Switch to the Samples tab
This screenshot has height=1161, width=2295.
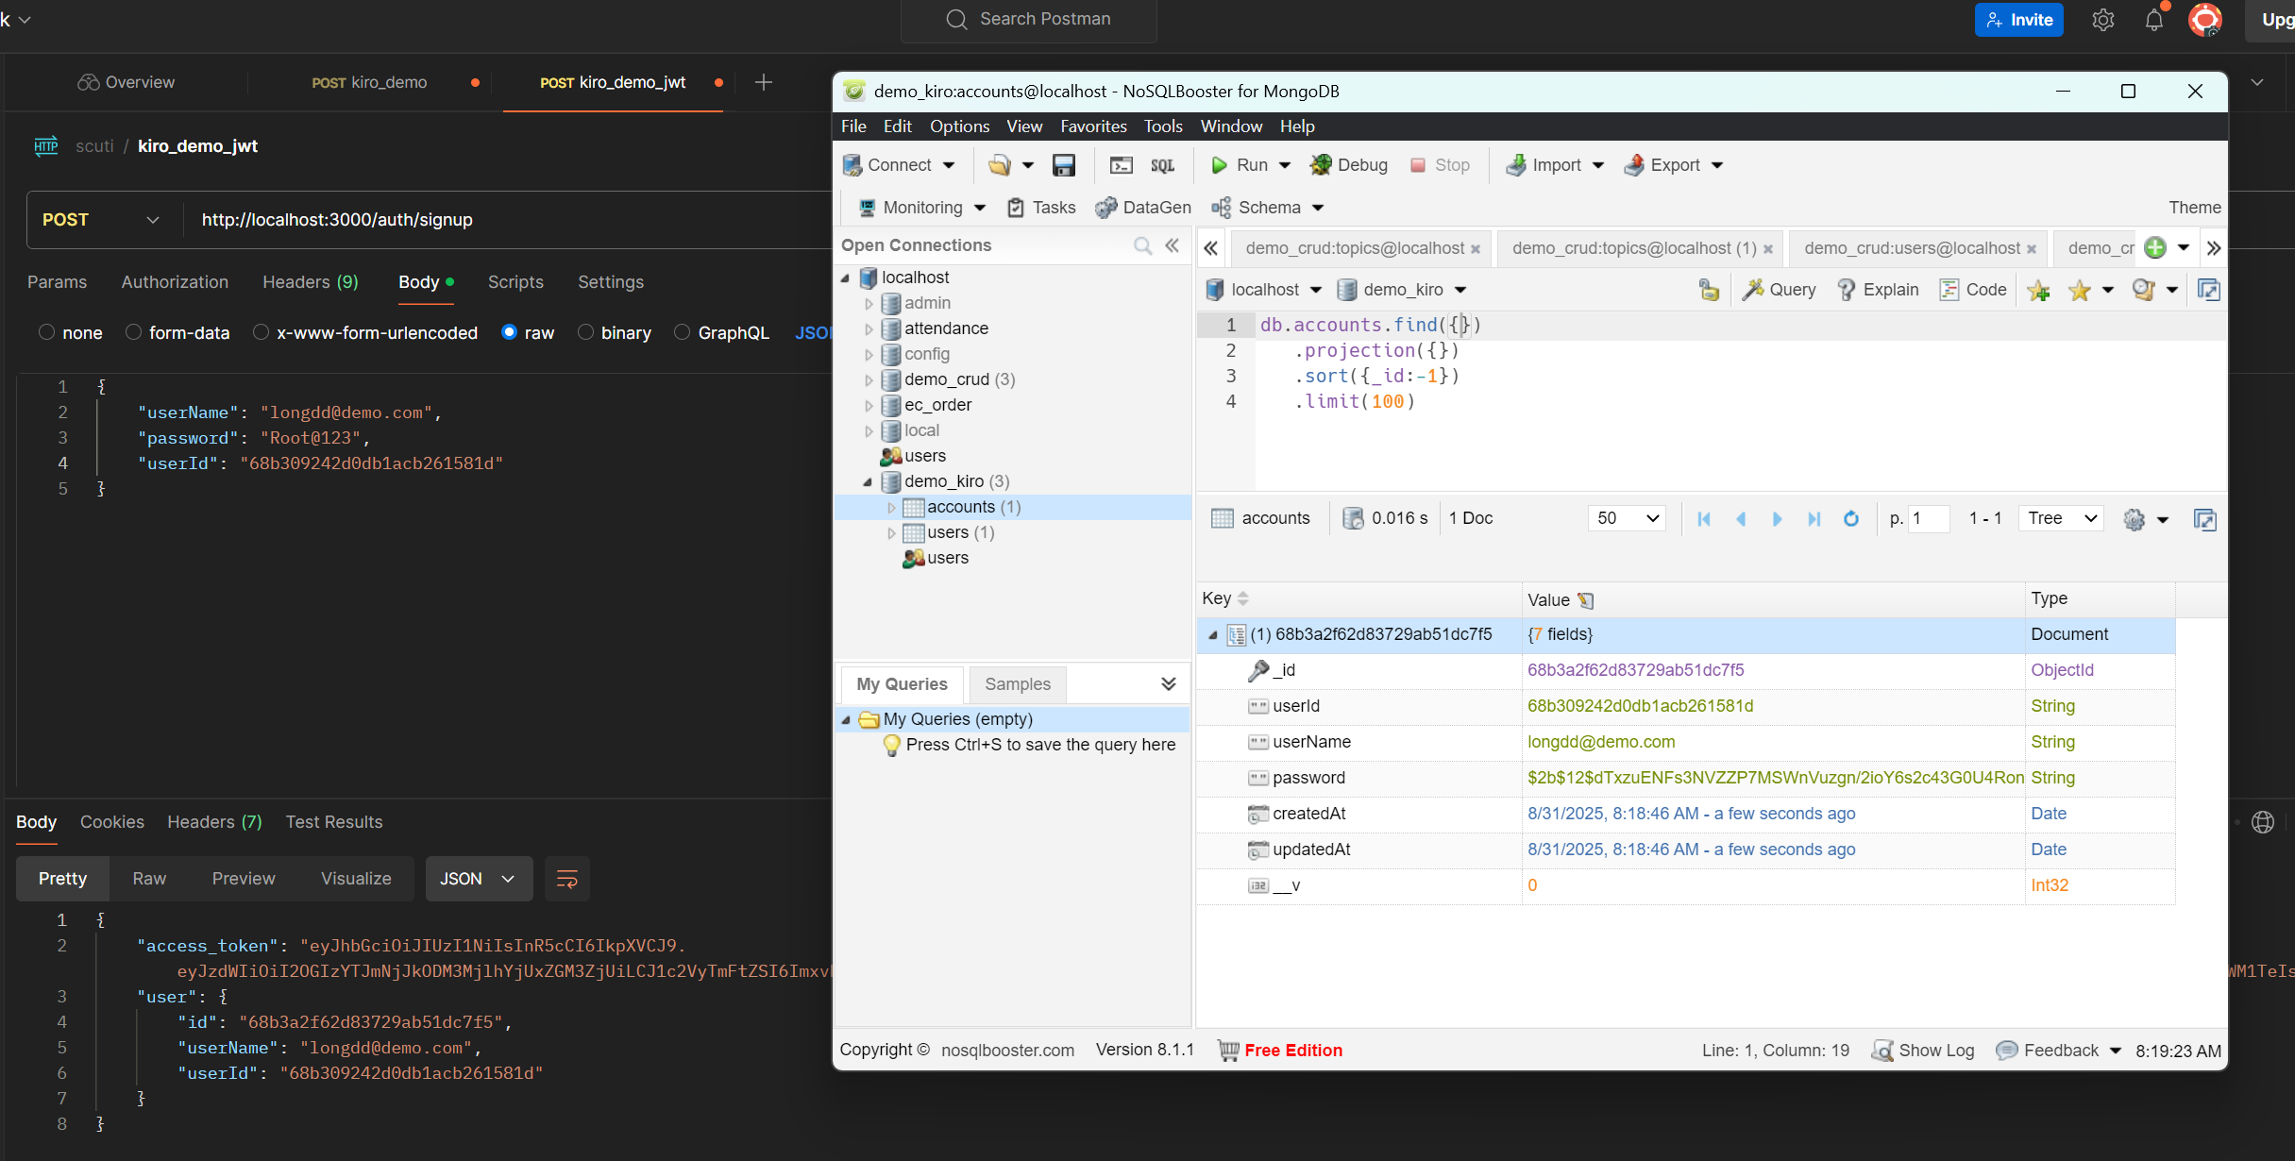[x=1017, y=684]
